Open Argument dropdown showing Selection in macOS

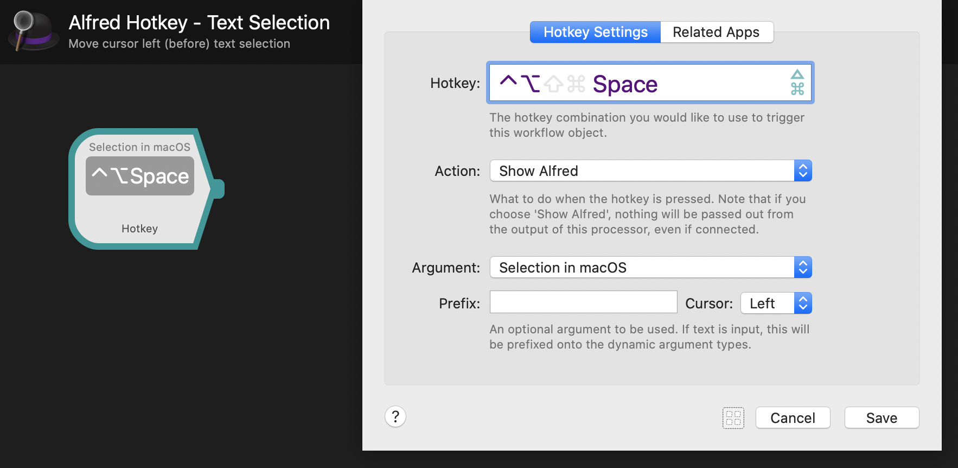(x=650, y=268)
